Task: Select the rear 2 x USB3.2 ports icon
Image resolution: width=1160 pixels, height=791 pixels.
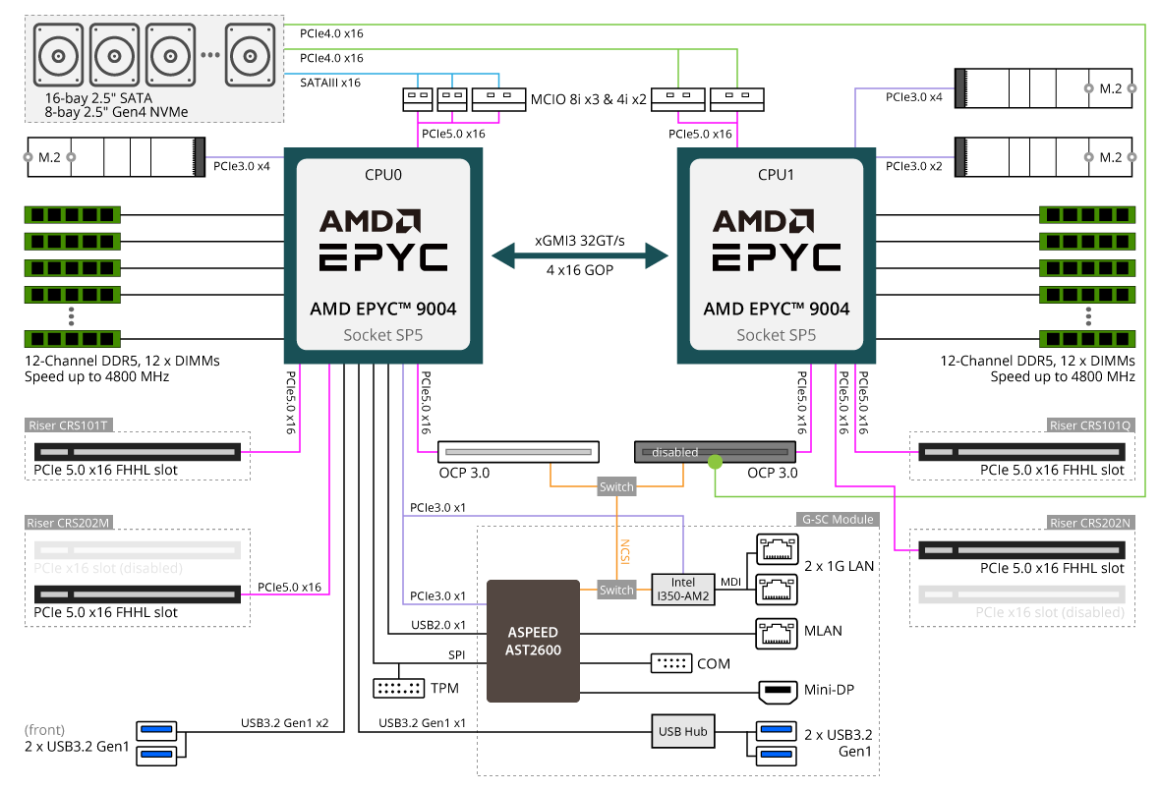Action: 774,743
